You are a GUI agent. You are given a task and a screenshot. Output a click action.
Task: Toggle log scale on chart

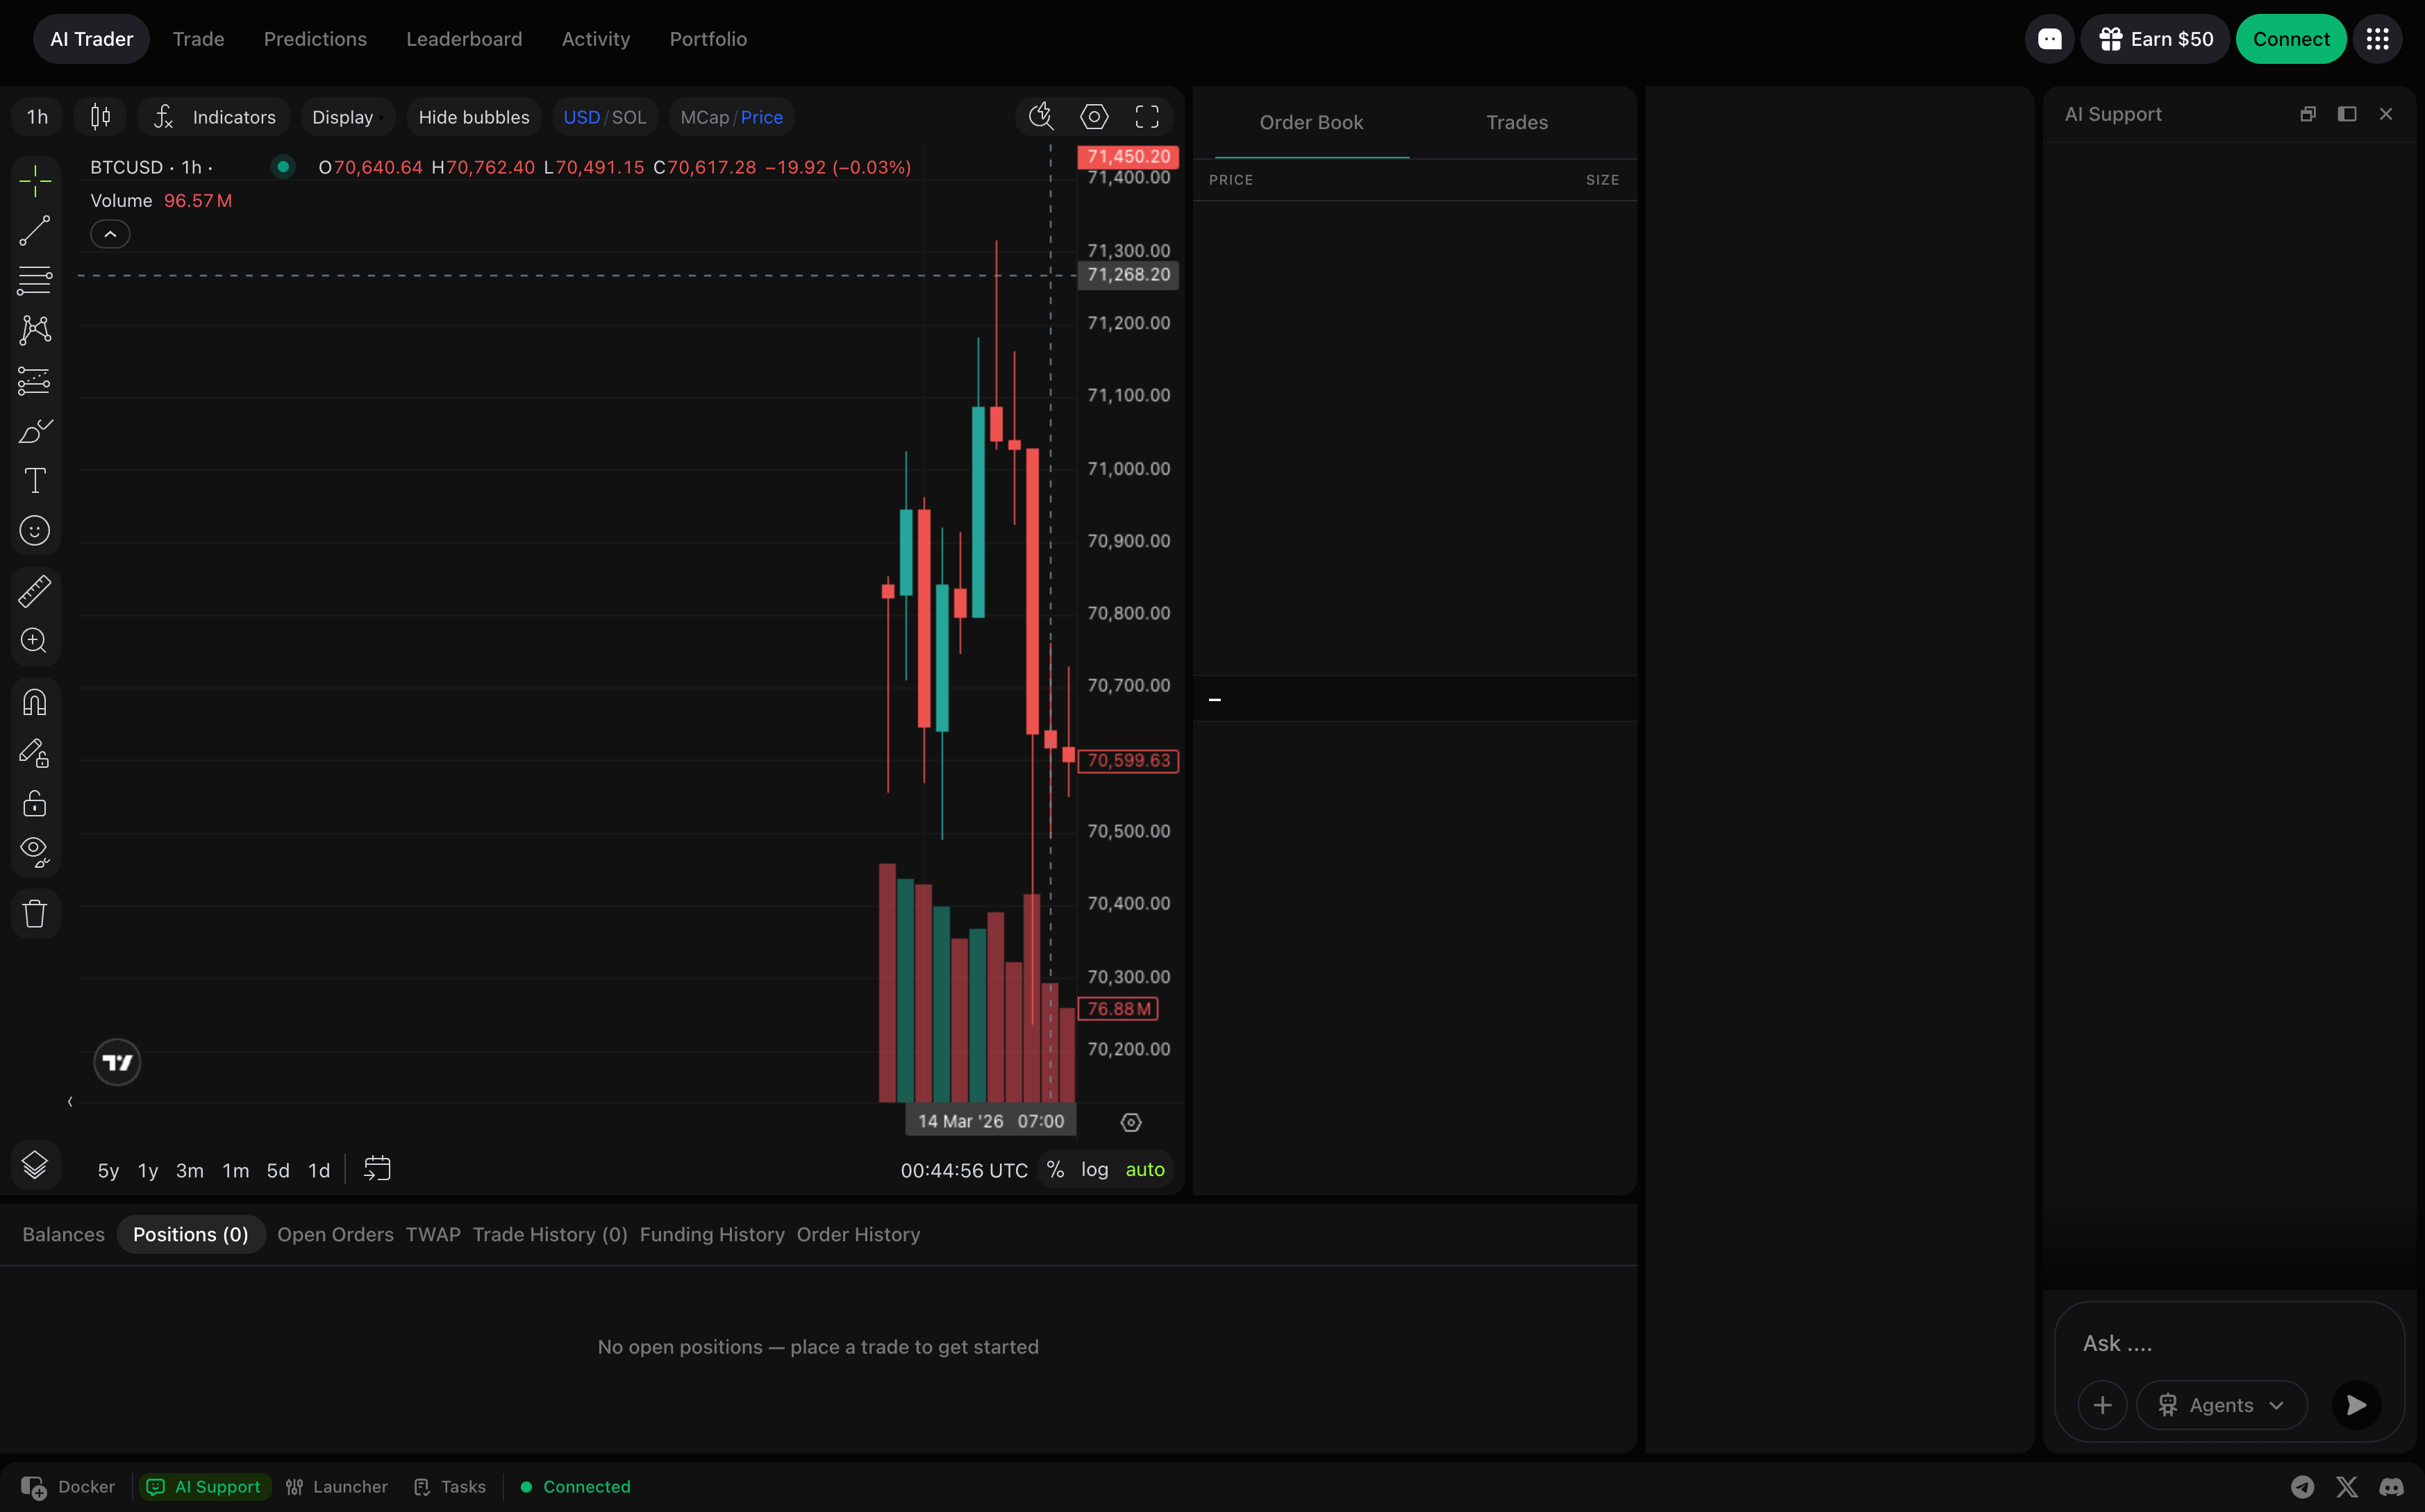[x=1094, y=1170]
